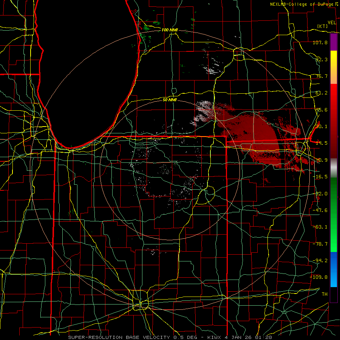
Task: Click the Super-Resolution Base Velocity caption
Action: 170,337
